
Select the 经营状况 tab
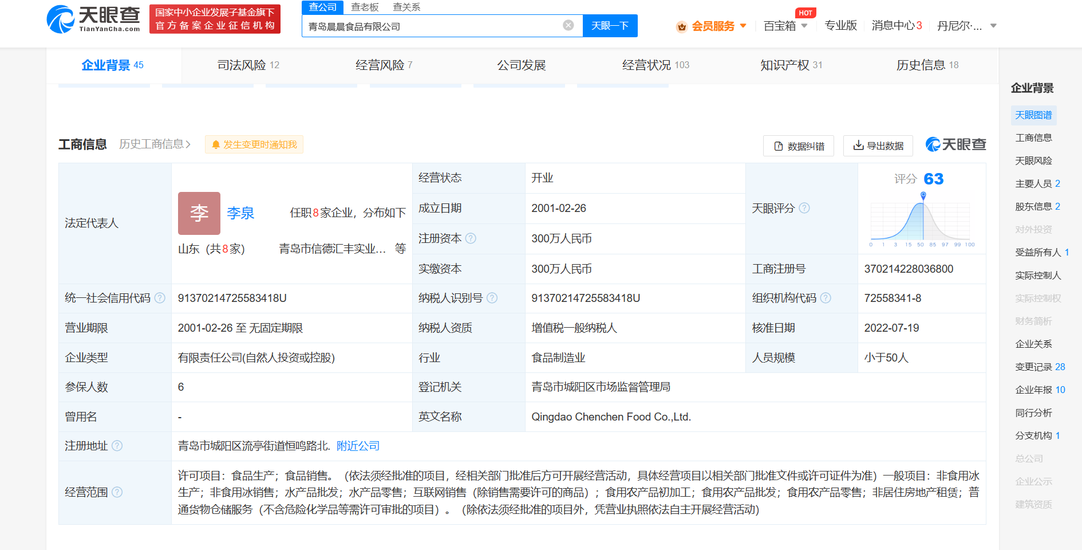(x=656, y=65)
